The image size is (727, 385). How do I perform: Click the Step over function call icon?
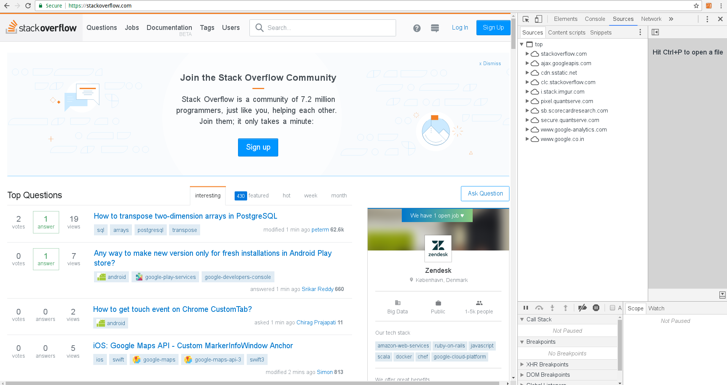pos(539,308)
